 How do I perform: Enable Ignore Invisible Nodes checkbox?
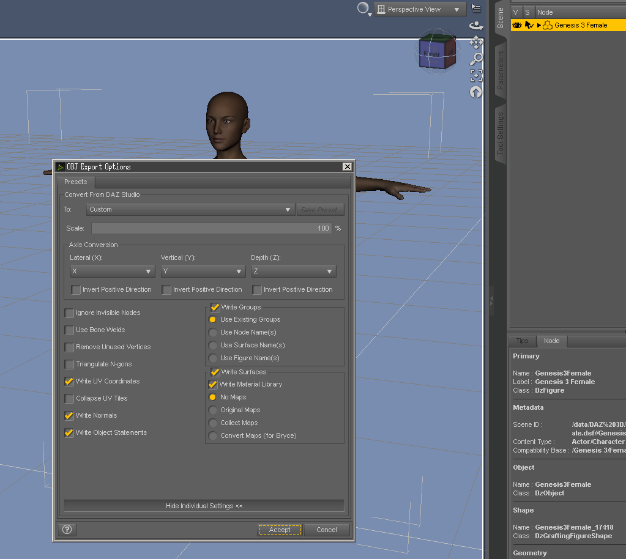(69, 313)
